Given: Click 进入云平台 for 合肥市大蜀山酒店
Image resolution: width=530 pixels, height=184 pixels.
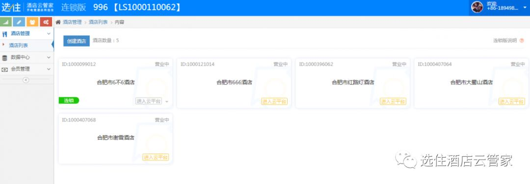Looking at the screenshot, I should 512,101.
